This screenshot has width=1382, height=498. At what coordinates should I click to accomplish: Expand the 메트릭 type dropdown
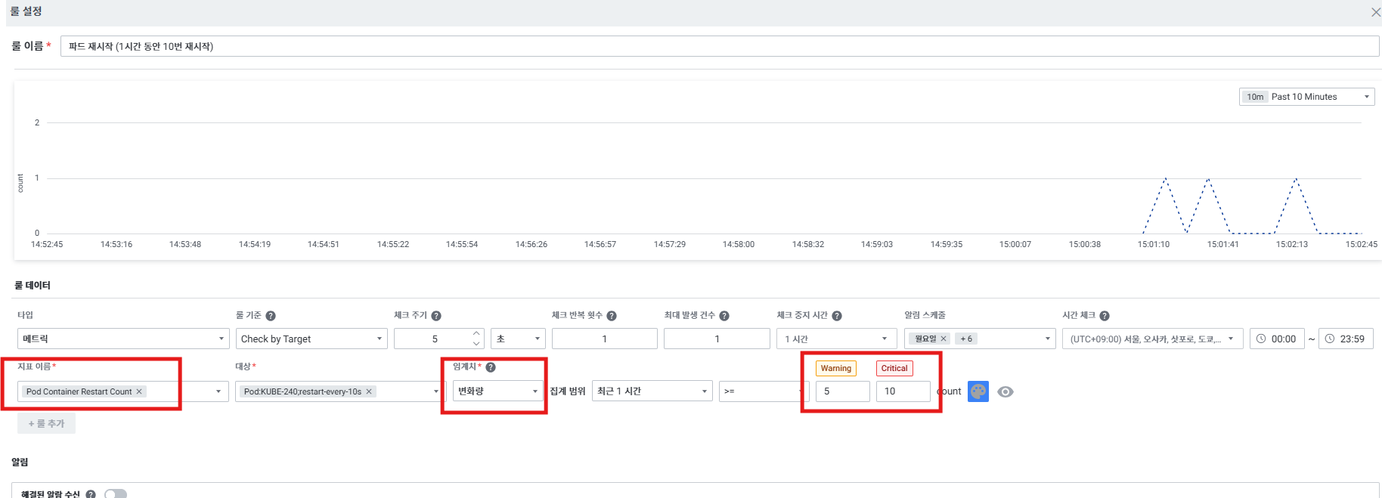pyautogui.click(x=122, y=339)
